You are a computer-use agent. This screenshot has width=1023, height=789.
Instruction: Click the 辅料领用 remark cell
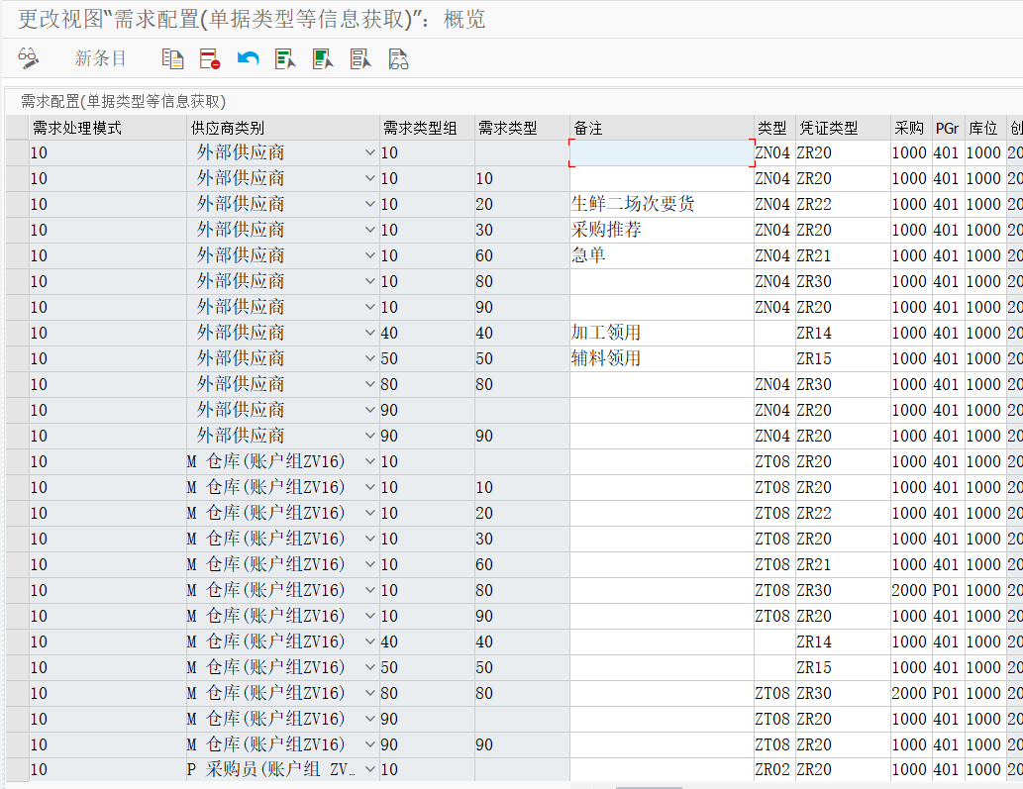[662, 358]
